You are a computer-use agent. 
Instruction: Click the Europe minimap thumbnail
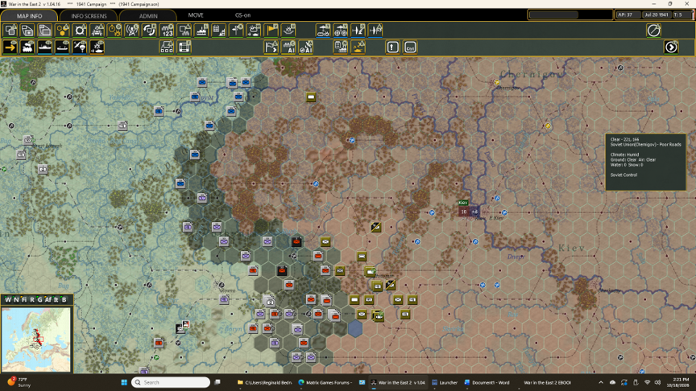[36, 340]
